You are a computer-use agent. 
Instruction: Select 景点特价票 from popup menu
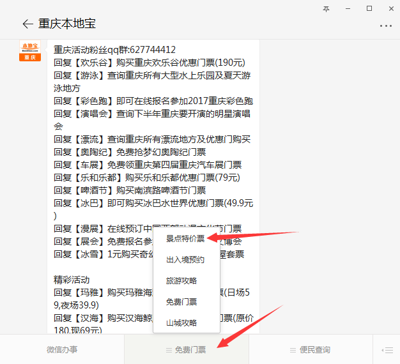click(185, 239)
